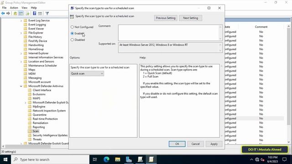Screen dimensions: 292x164
Task: Select Real-time Protection in the tree
Action: (x=45, y=119)
